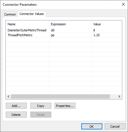Click the Copy button
This screenshot has height=132, width=128.
point(41,106)
